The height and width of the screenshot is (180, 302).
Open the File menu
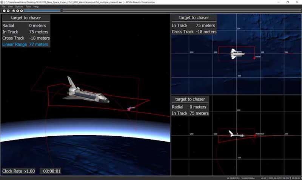click(x=3, y=6)
